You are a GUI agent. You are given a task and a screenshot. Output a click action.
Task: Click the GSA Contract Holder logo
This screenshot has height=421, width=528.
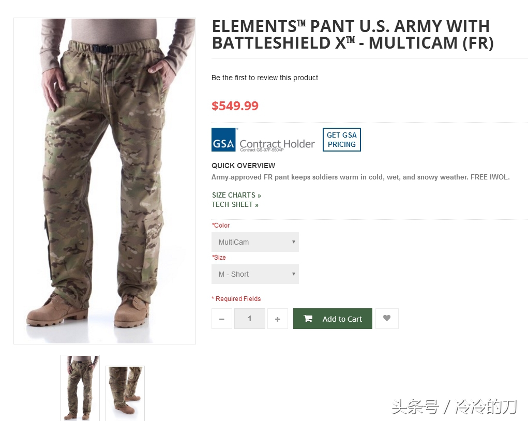click(263, 140)
